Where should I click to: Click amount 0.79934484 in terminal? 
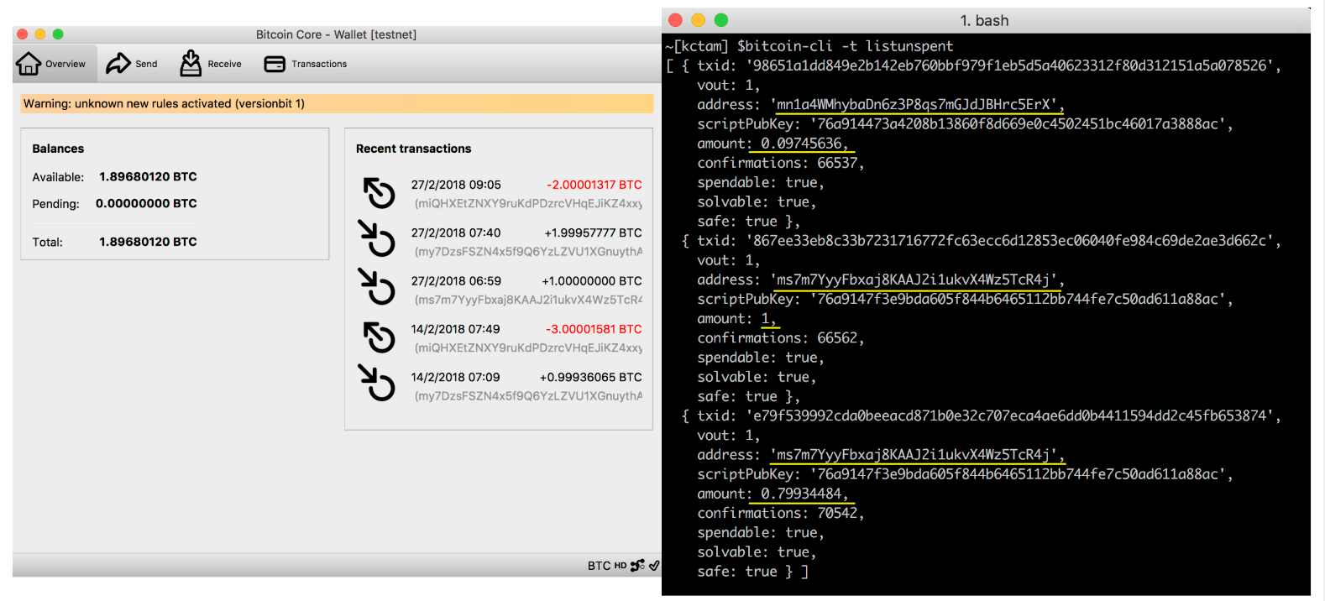[801, 494]
